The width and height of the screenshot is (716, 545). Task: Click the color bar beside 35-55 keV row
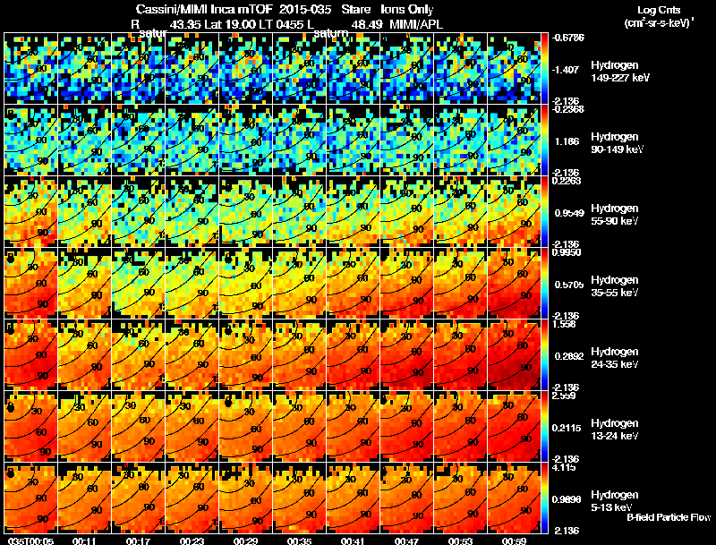(x=545, y=283)
